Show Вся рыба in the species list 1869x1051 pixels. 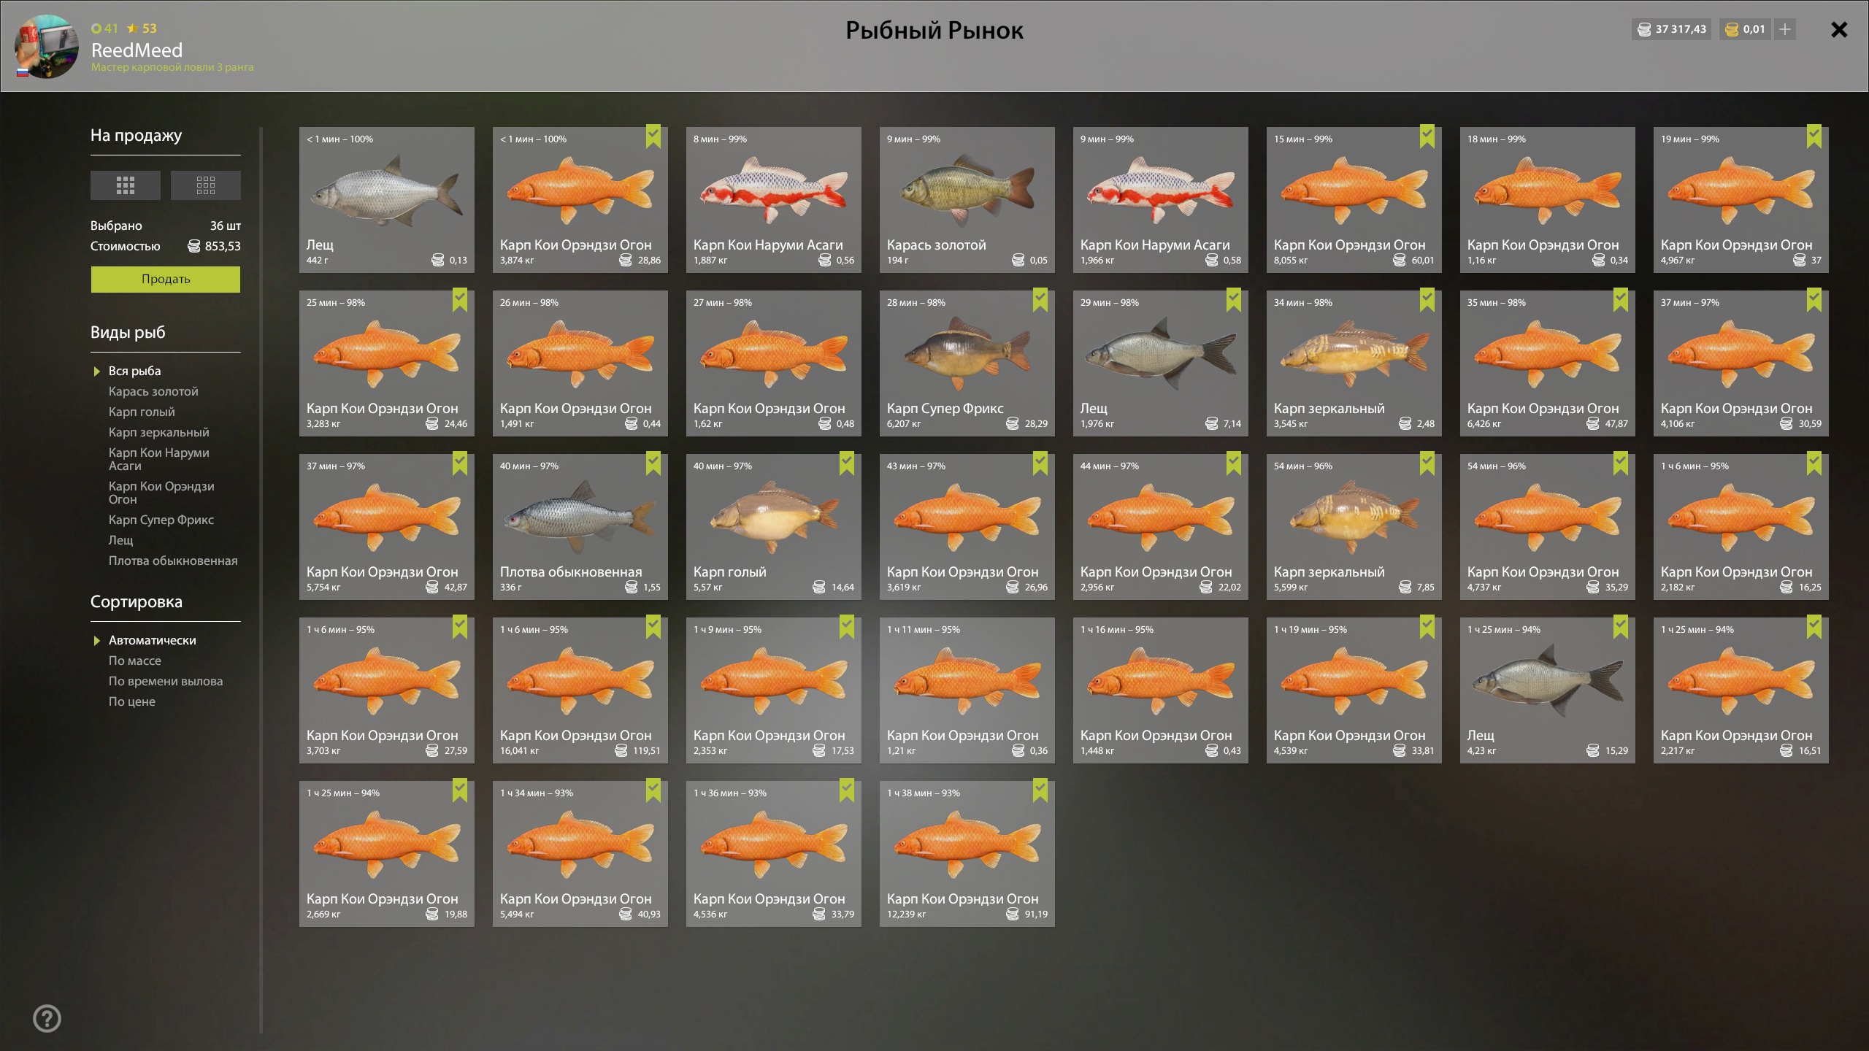[x=135, y=371]
